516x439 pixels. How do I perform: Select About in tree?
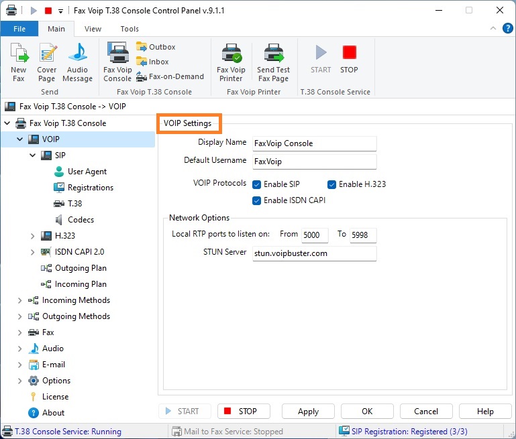click(x=46, y=413)
